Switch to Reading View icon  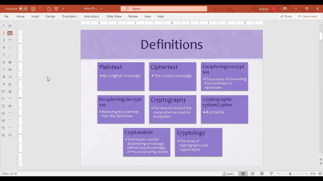(x=262, y=174)
